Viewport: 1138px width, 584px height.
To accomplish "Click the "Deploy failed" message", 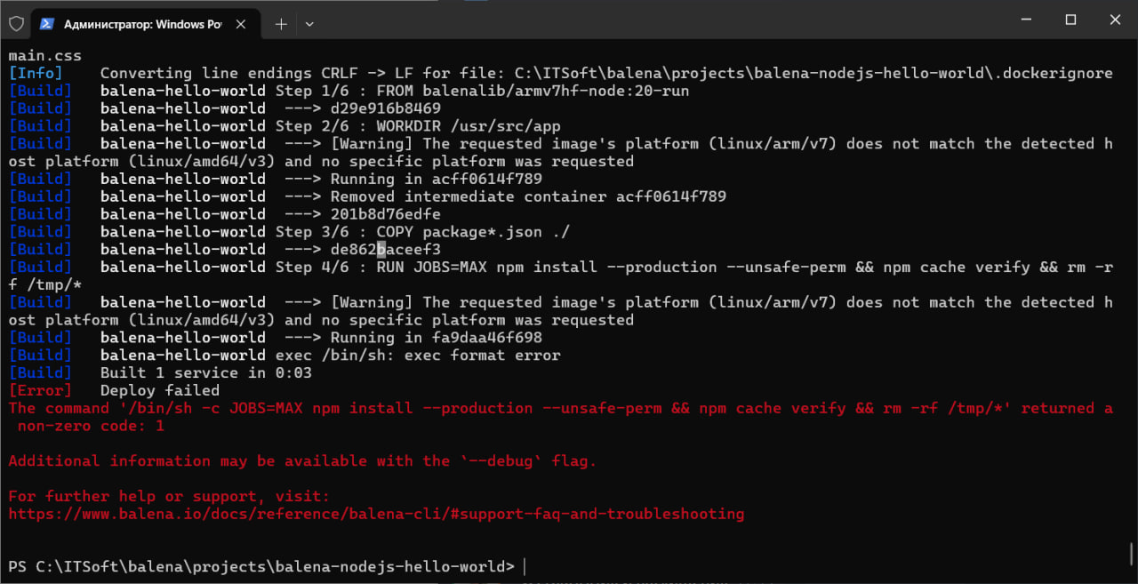I will [160, 390].
